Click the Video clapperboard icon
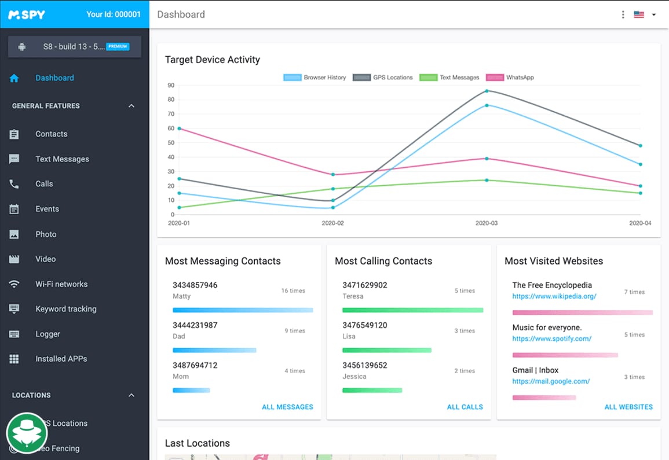 [14, 259]
